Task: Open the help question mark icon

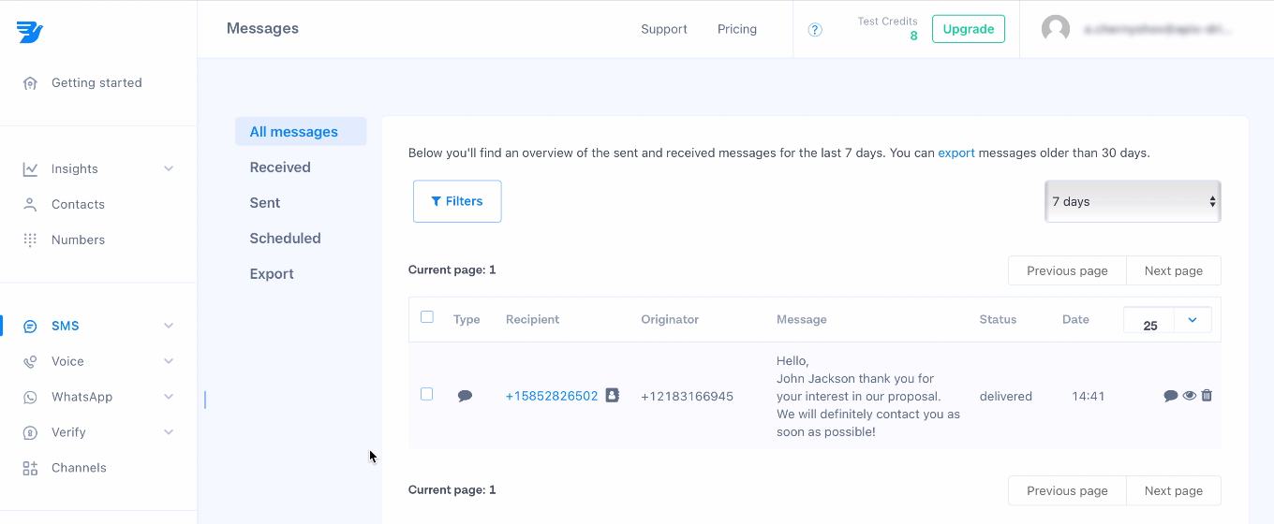Action: tap(815, 30)
